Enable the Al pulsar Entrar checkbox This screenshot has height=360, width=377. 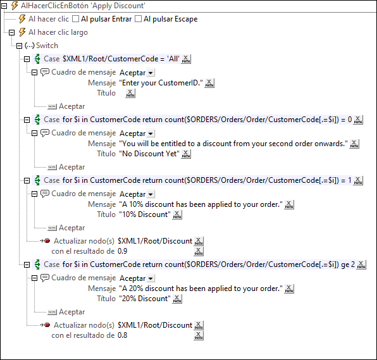[x=75, y=19]
